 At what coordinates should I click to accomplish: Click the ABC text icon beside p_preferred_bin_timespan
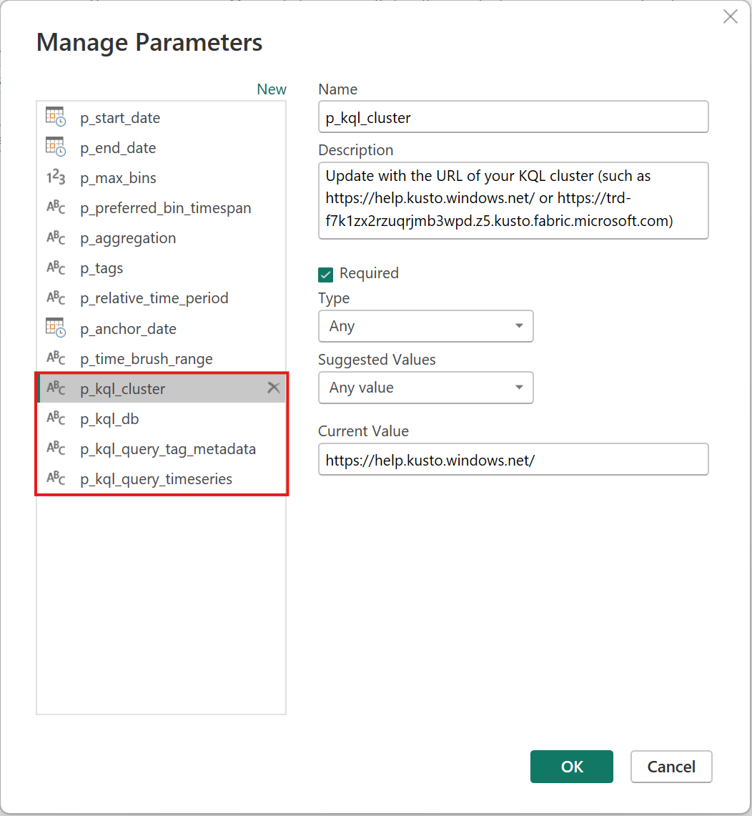(x=55, y=207)
